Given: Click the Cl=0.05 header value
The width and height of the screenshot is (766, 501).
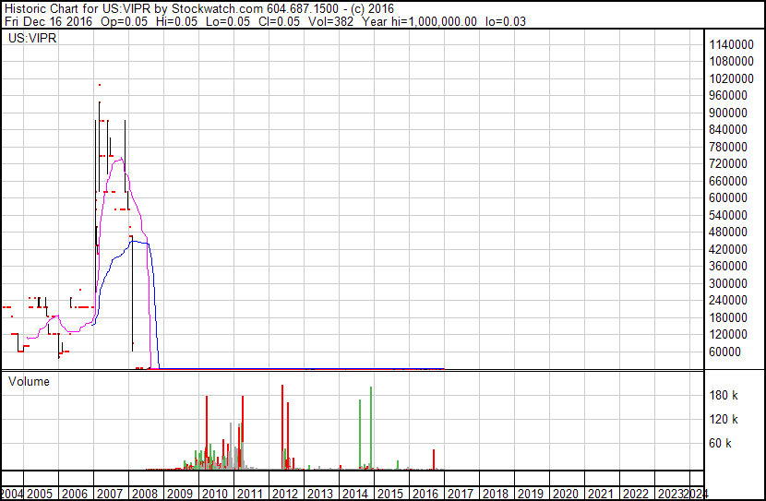Looking at the screenshot, I should tap(279, 21).
